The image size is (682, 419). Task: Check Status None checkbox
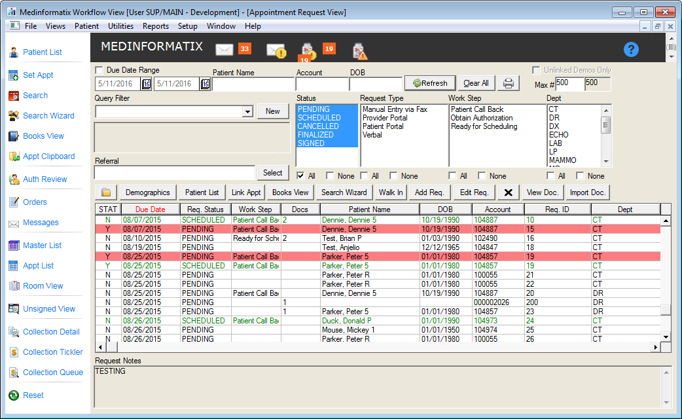click(330, 175)
